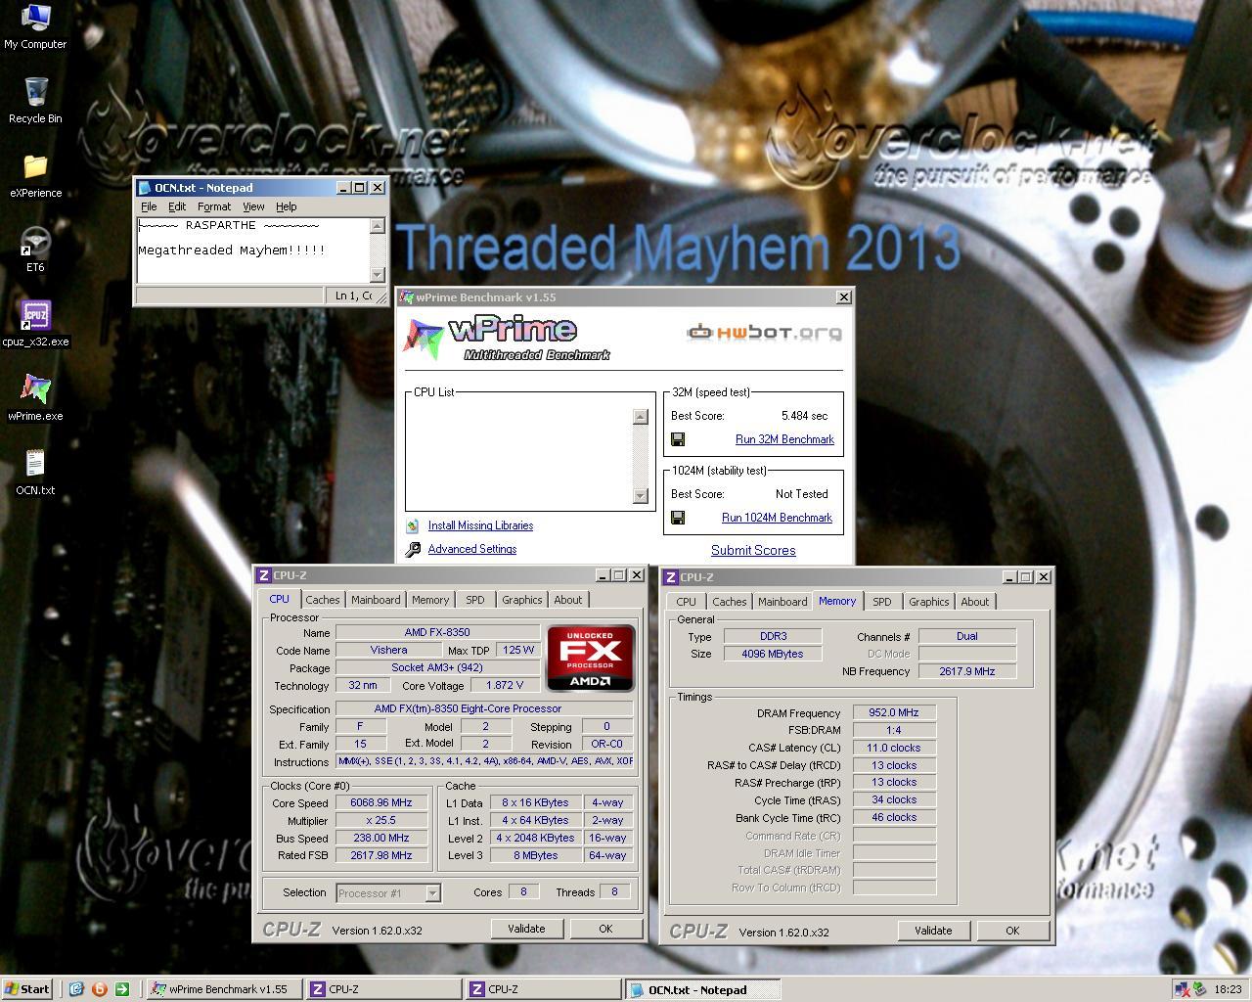The width and height of the screenshot is (1252, 1002).
Task: Open the Start menu
Action: pyautogui.click(x=27, y=989)
